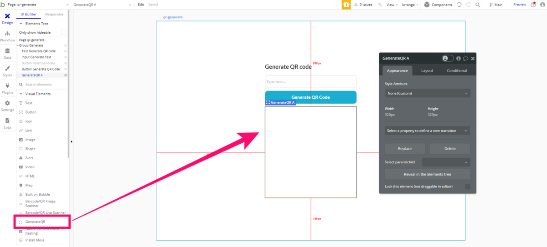Open the Arrange dropdown menu
The image size is (547, 247).
click(410, 5)
